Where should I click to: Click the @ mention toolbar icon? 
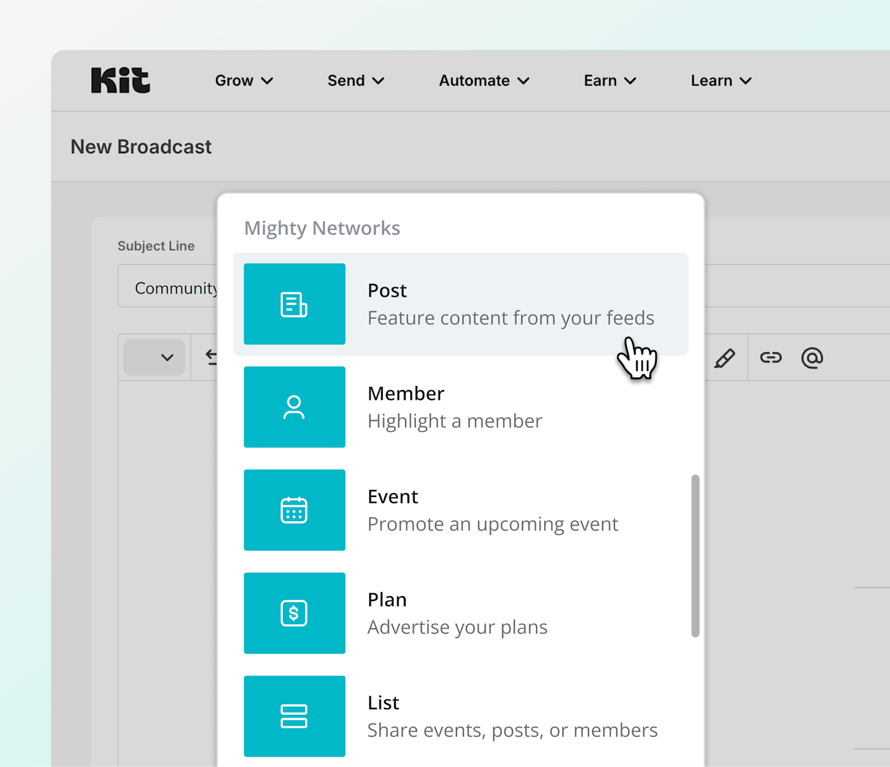[x=812, y=358]
